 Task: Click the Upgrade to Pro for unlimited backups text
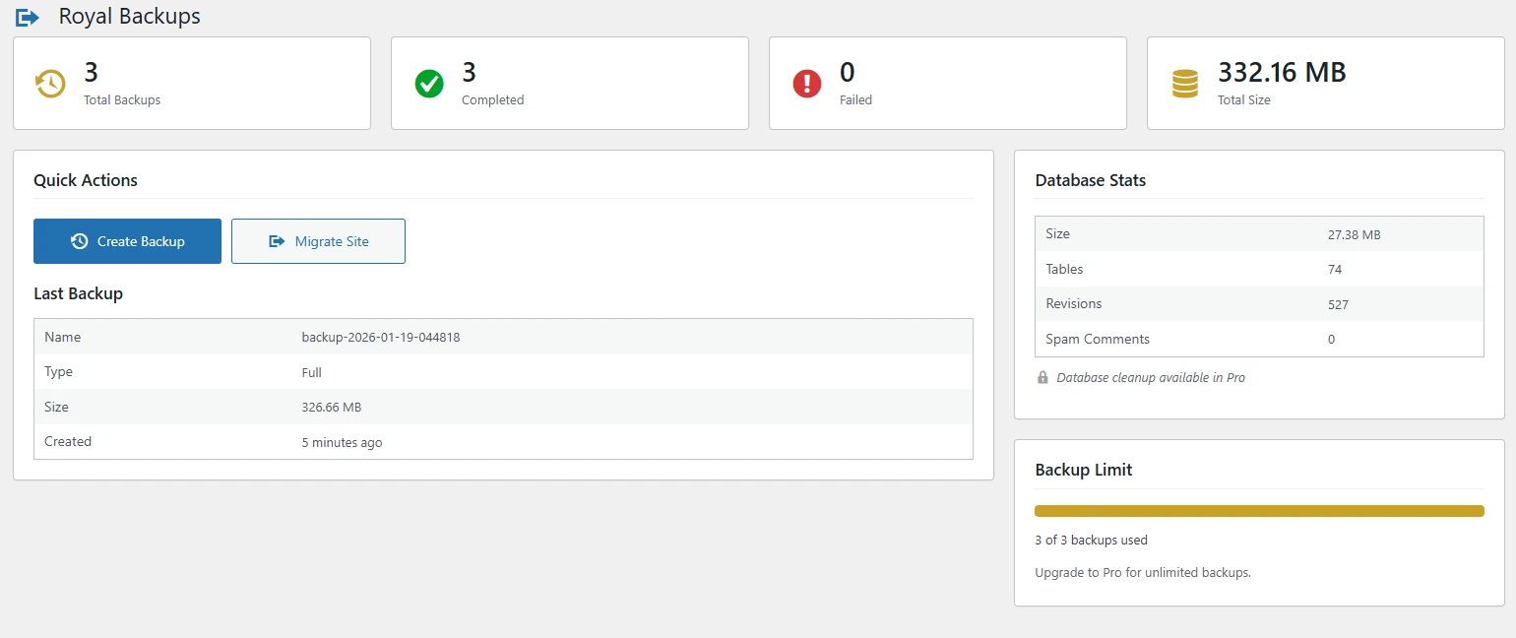[x=1142, y=572]
